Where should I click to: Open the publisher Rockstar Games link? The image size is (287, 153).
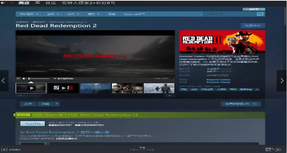(x=219, y=82)
